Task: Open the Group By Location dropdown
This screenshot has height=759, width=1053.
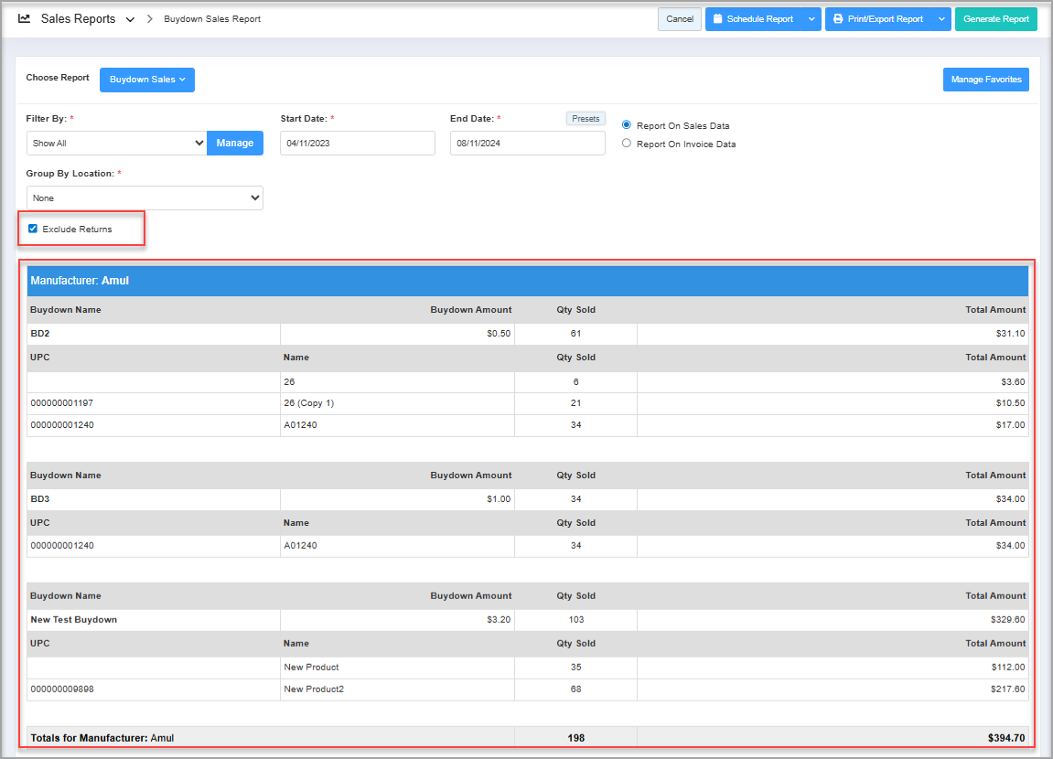Action: point(145,198)
